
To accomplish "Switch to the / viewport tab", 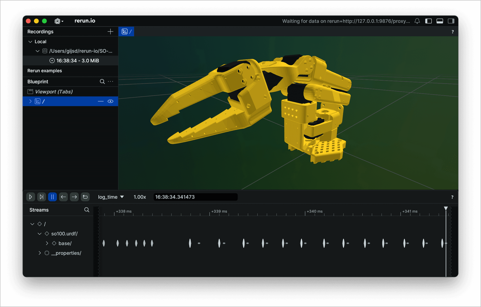I will coord(126,31).
